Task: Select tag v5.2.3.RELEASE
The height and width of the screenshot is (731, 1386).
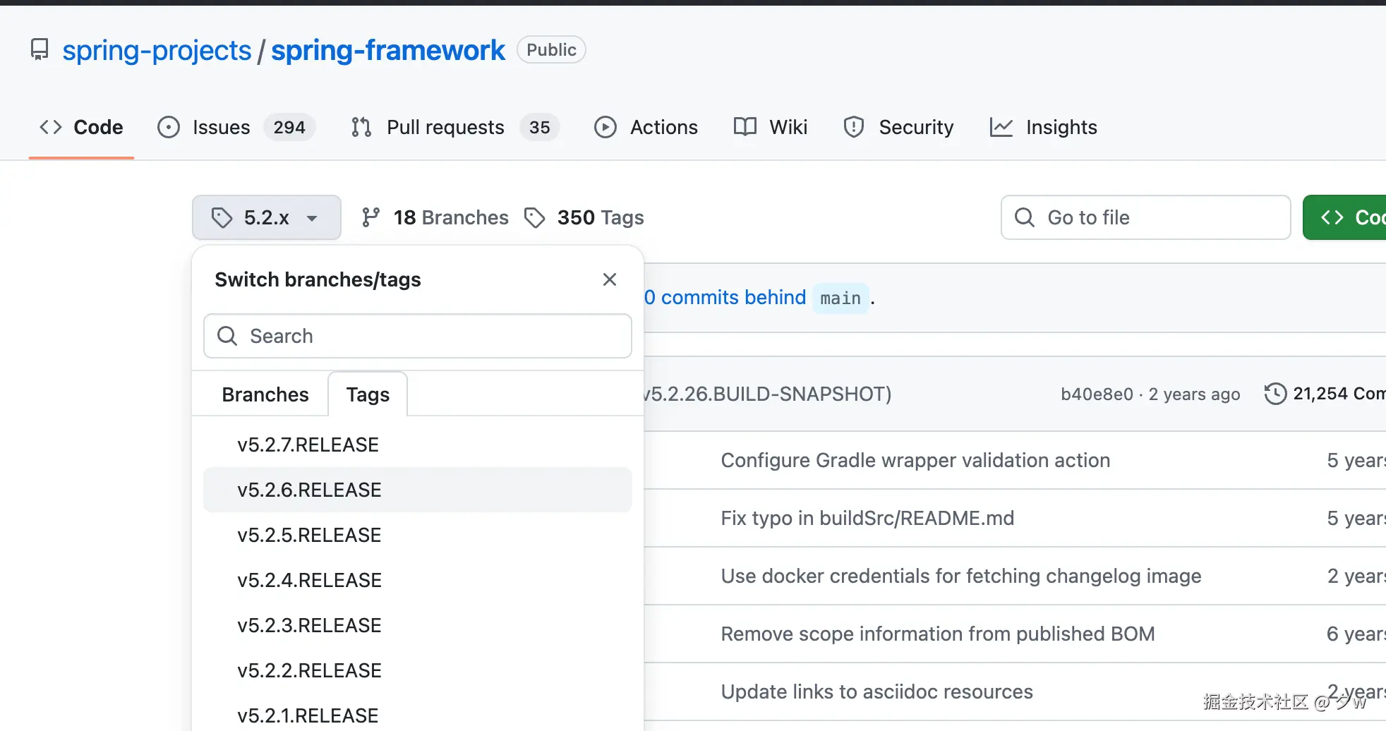Action: pos(310,625)
